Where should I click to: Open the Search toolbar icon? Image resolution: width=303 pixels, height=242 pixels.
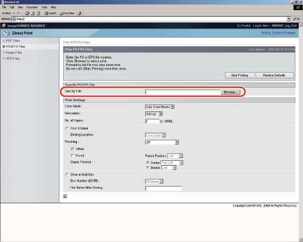[50, 13]
